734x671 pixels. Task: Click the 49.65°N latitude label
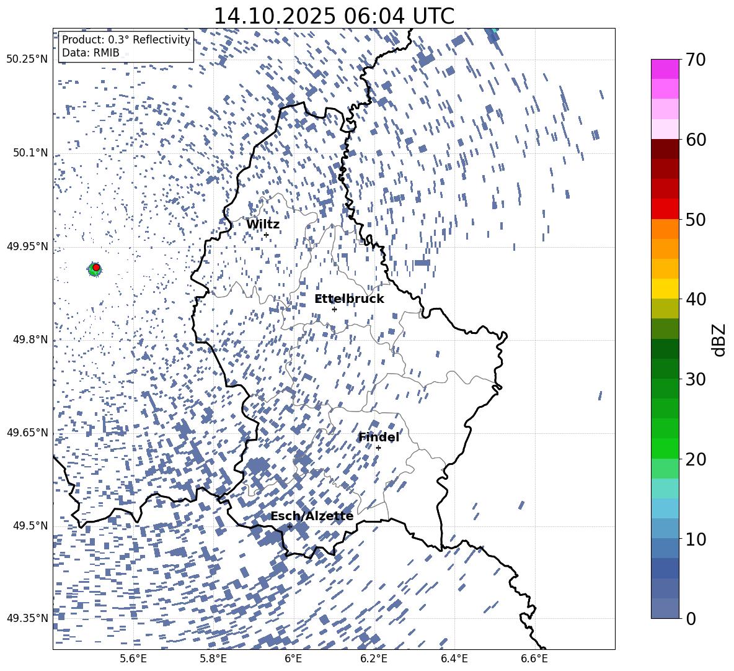(27, 433)
